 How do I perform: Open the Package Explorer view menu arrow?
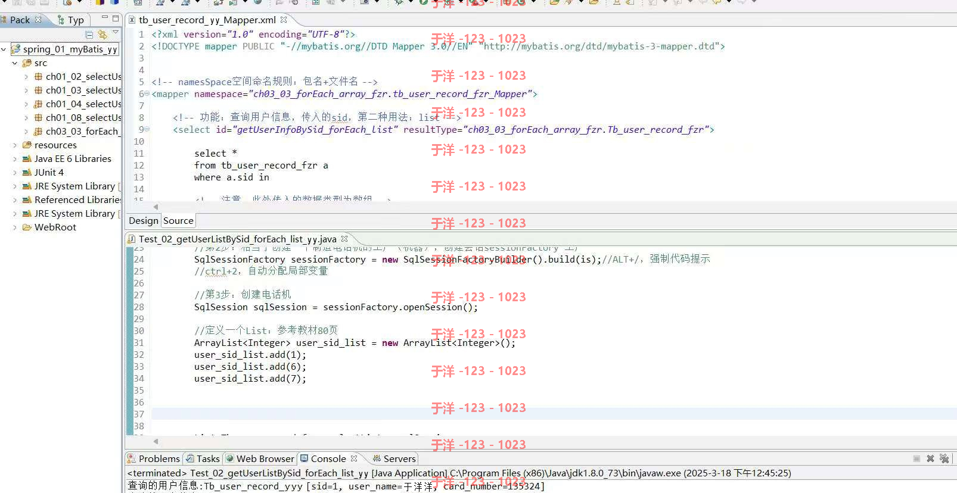(116, 33)
